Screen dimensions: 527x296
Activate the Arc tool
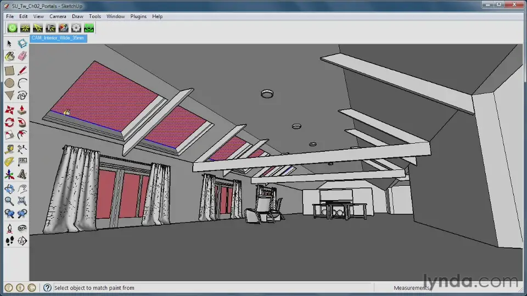pyautogui.click(x=22, y=83)
